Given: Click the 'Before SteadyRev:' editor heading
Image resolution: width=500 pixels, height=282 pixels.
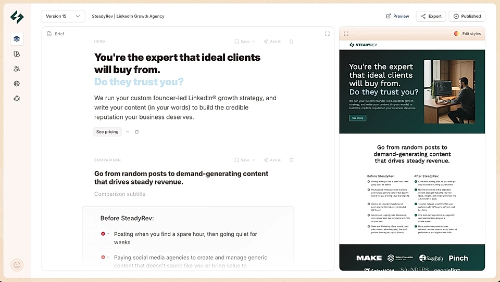Looking at the screenshot, I should click(127, 219).
